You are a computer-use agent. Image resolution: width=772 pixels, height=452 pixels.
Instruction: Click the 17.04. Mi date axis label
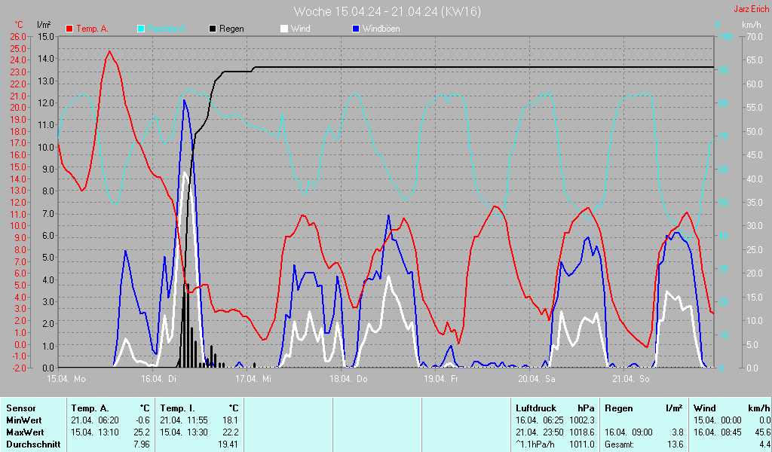click(x=253, y=379)
